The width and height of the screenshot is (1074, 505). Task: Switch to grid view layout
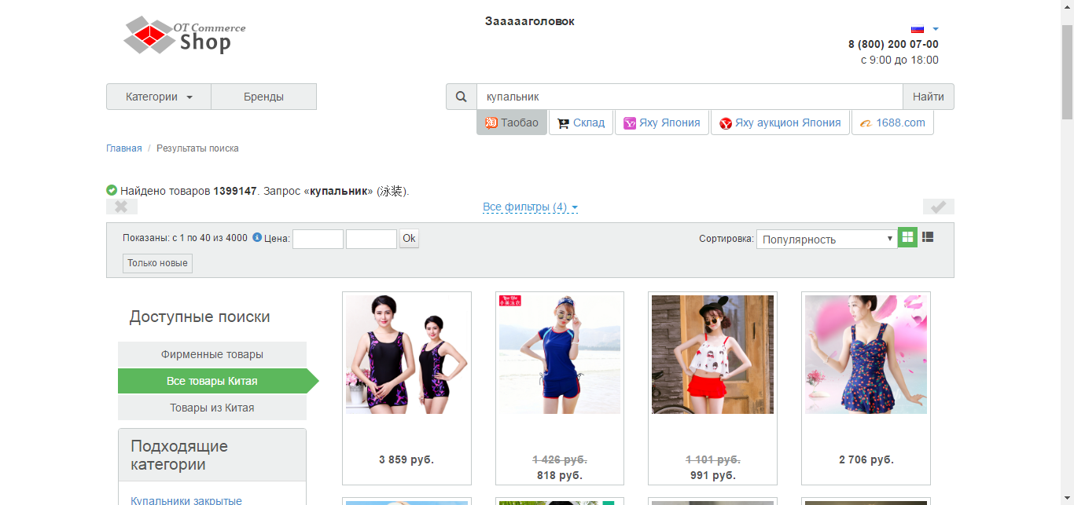point(907,236)
